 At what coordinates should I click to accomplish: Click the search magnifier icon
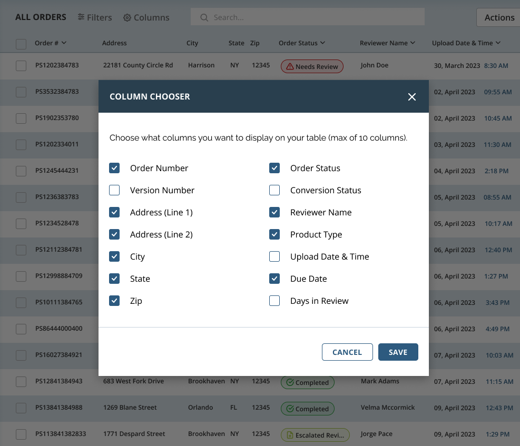pyautogui.click(x=204, y=17)
